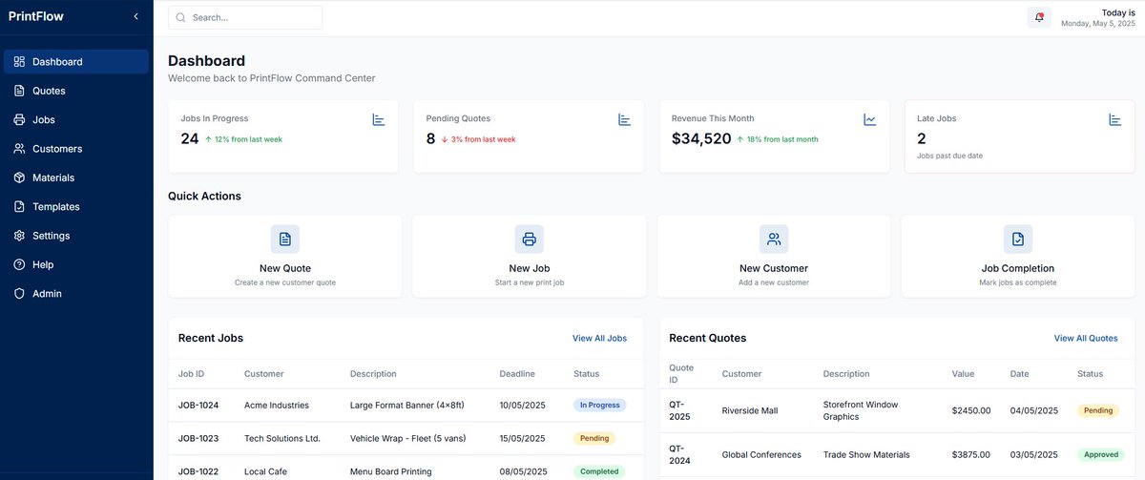
Task: Open Settings label in the sidebar
Action: click(51, 236)
